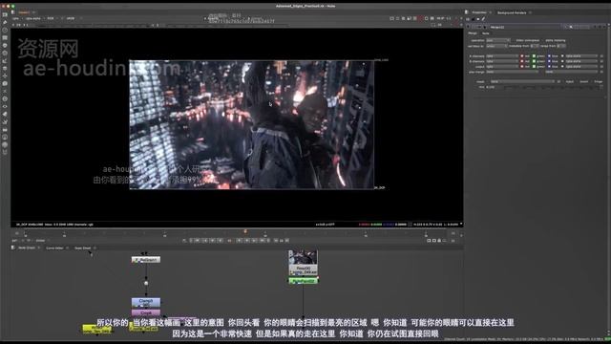Select the Merge tab in node properties
The height and width of the screenshot is (344, 611).
coord(473,33)
